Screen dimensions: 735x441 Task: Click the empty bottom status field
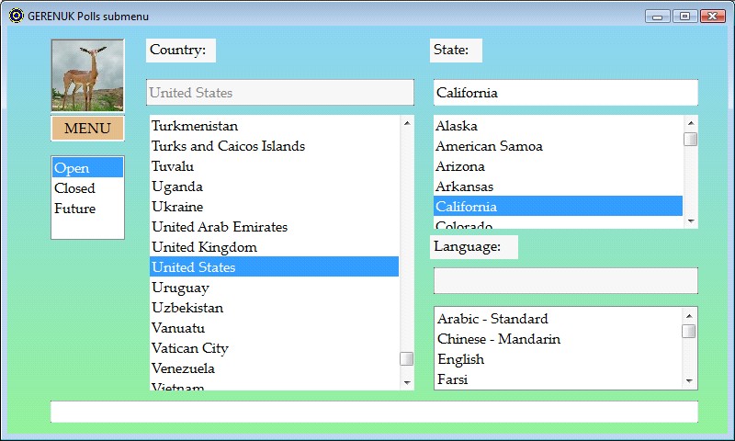click(x=374, y=412)
